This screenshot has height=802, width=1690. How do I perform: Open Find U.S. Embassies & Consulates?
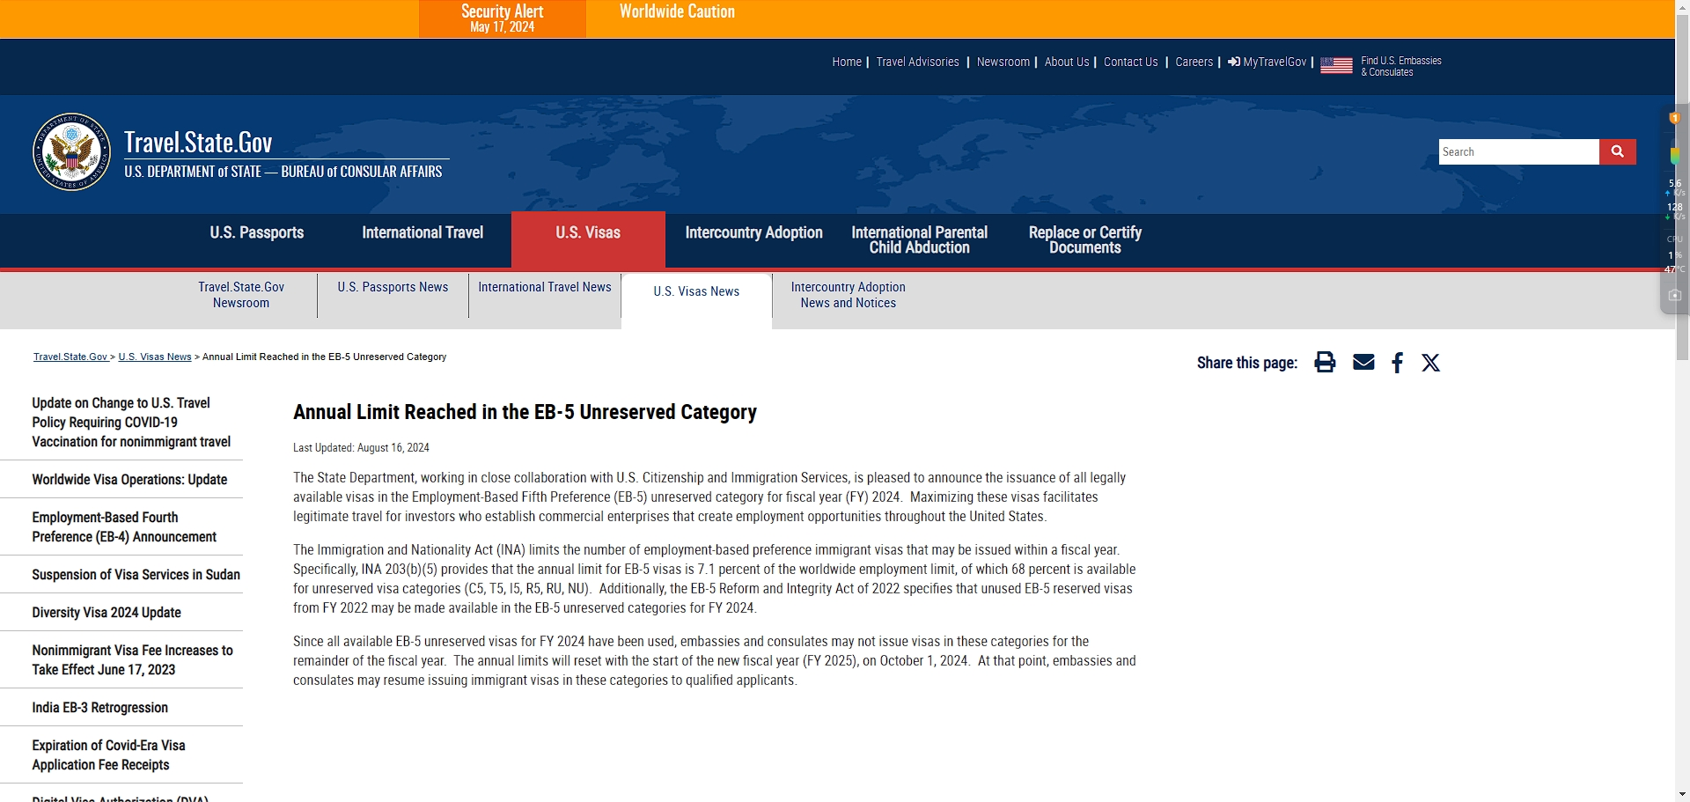(1400, 66)
